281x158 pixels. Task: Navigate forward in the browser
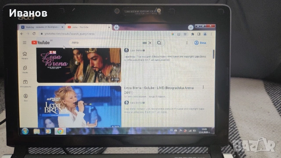coord(28,34)
